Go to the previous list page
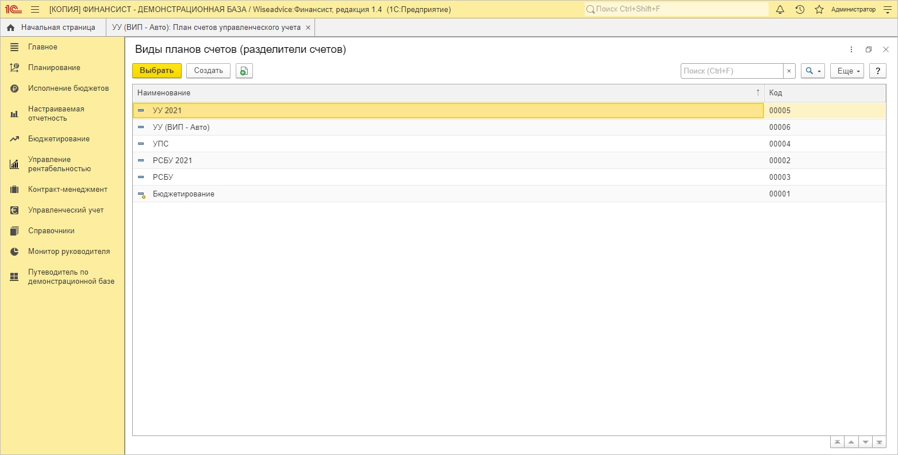 point(851,442)
